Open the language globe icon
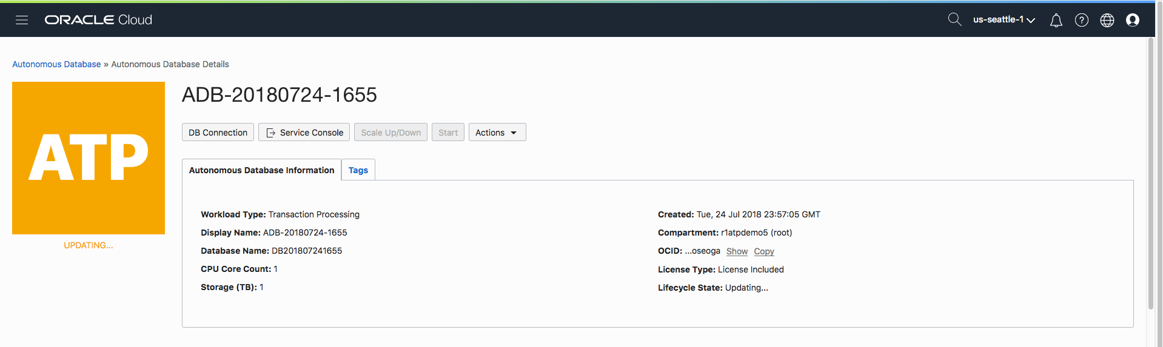 1107,20
